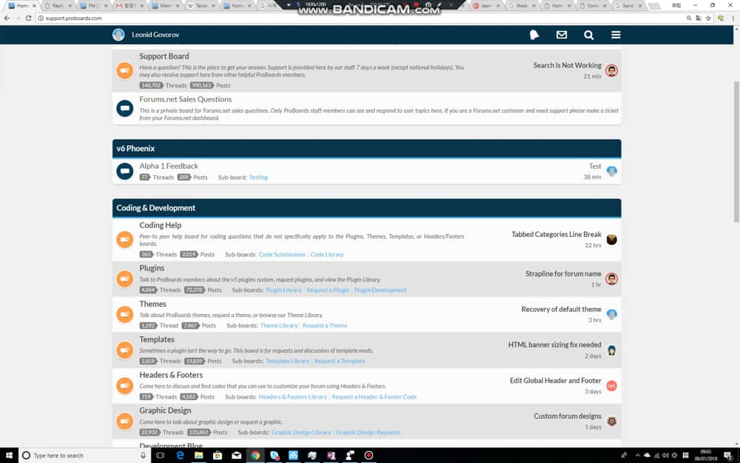740x463 pixels.
Task: Open the Plugin Development sub-board
Action: coord(380,290)
